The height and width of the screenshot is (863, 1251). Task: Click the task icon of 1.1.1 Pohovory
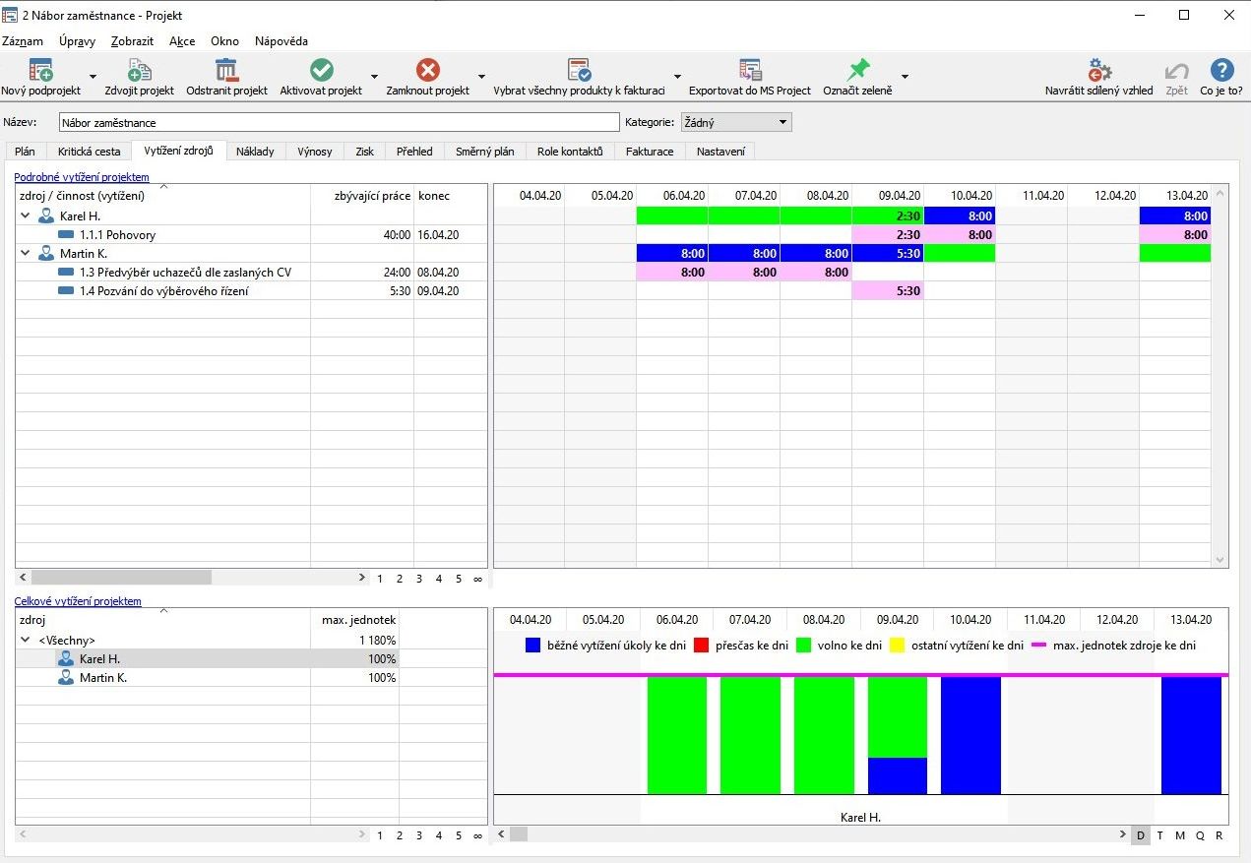(66, 235)
